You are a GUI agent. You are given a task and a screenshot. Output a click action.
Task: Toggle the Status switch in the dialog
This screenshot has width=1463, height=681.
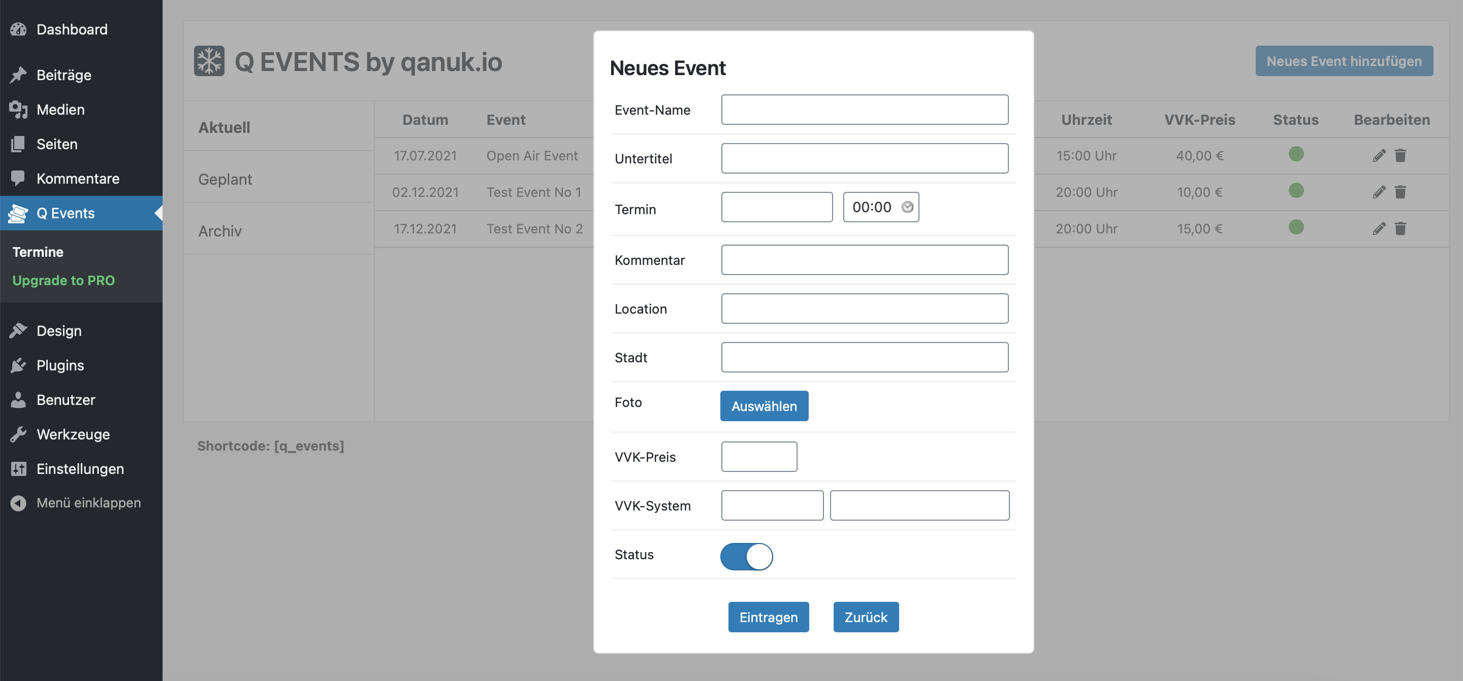746,556
